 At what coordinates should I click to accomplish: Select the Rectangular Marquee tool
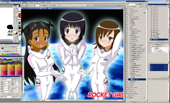pos(15,8)
